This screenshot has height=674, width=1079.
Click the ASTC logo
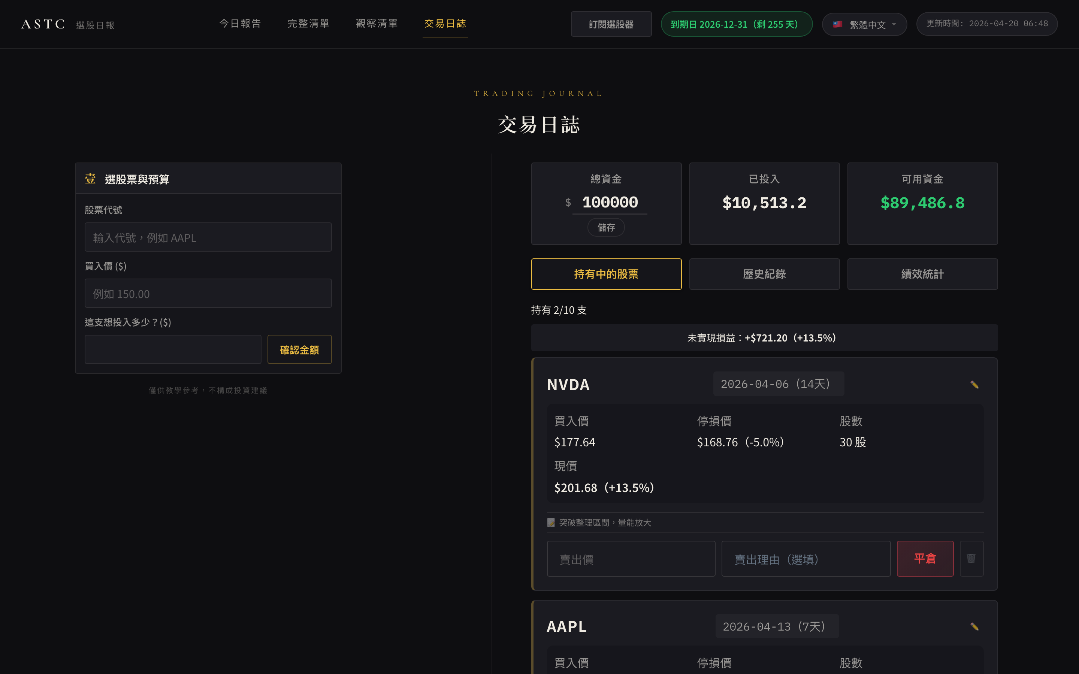(43, 24)
